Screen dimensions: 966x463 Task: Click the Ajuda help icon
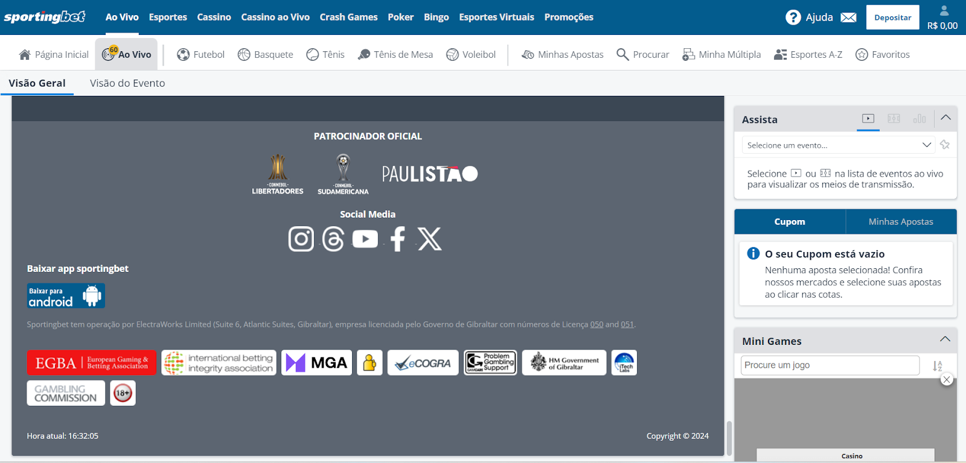[x=793, y=17]
